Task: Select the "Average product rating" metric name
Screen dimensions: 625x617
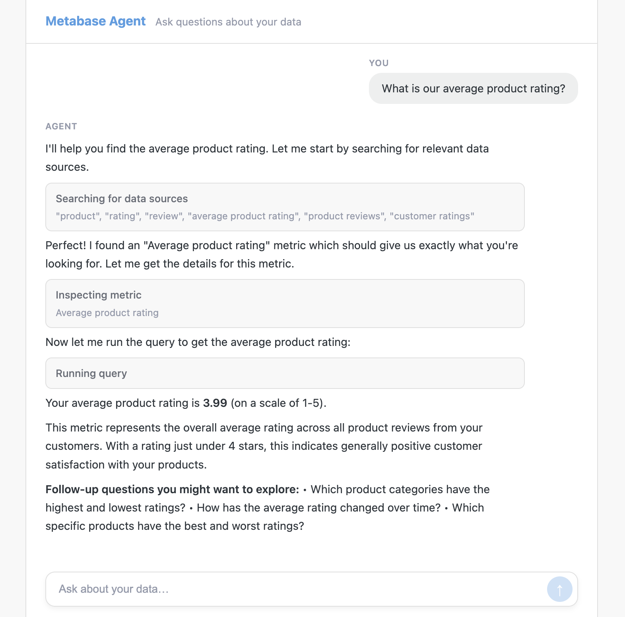Action: coord(107,313)
